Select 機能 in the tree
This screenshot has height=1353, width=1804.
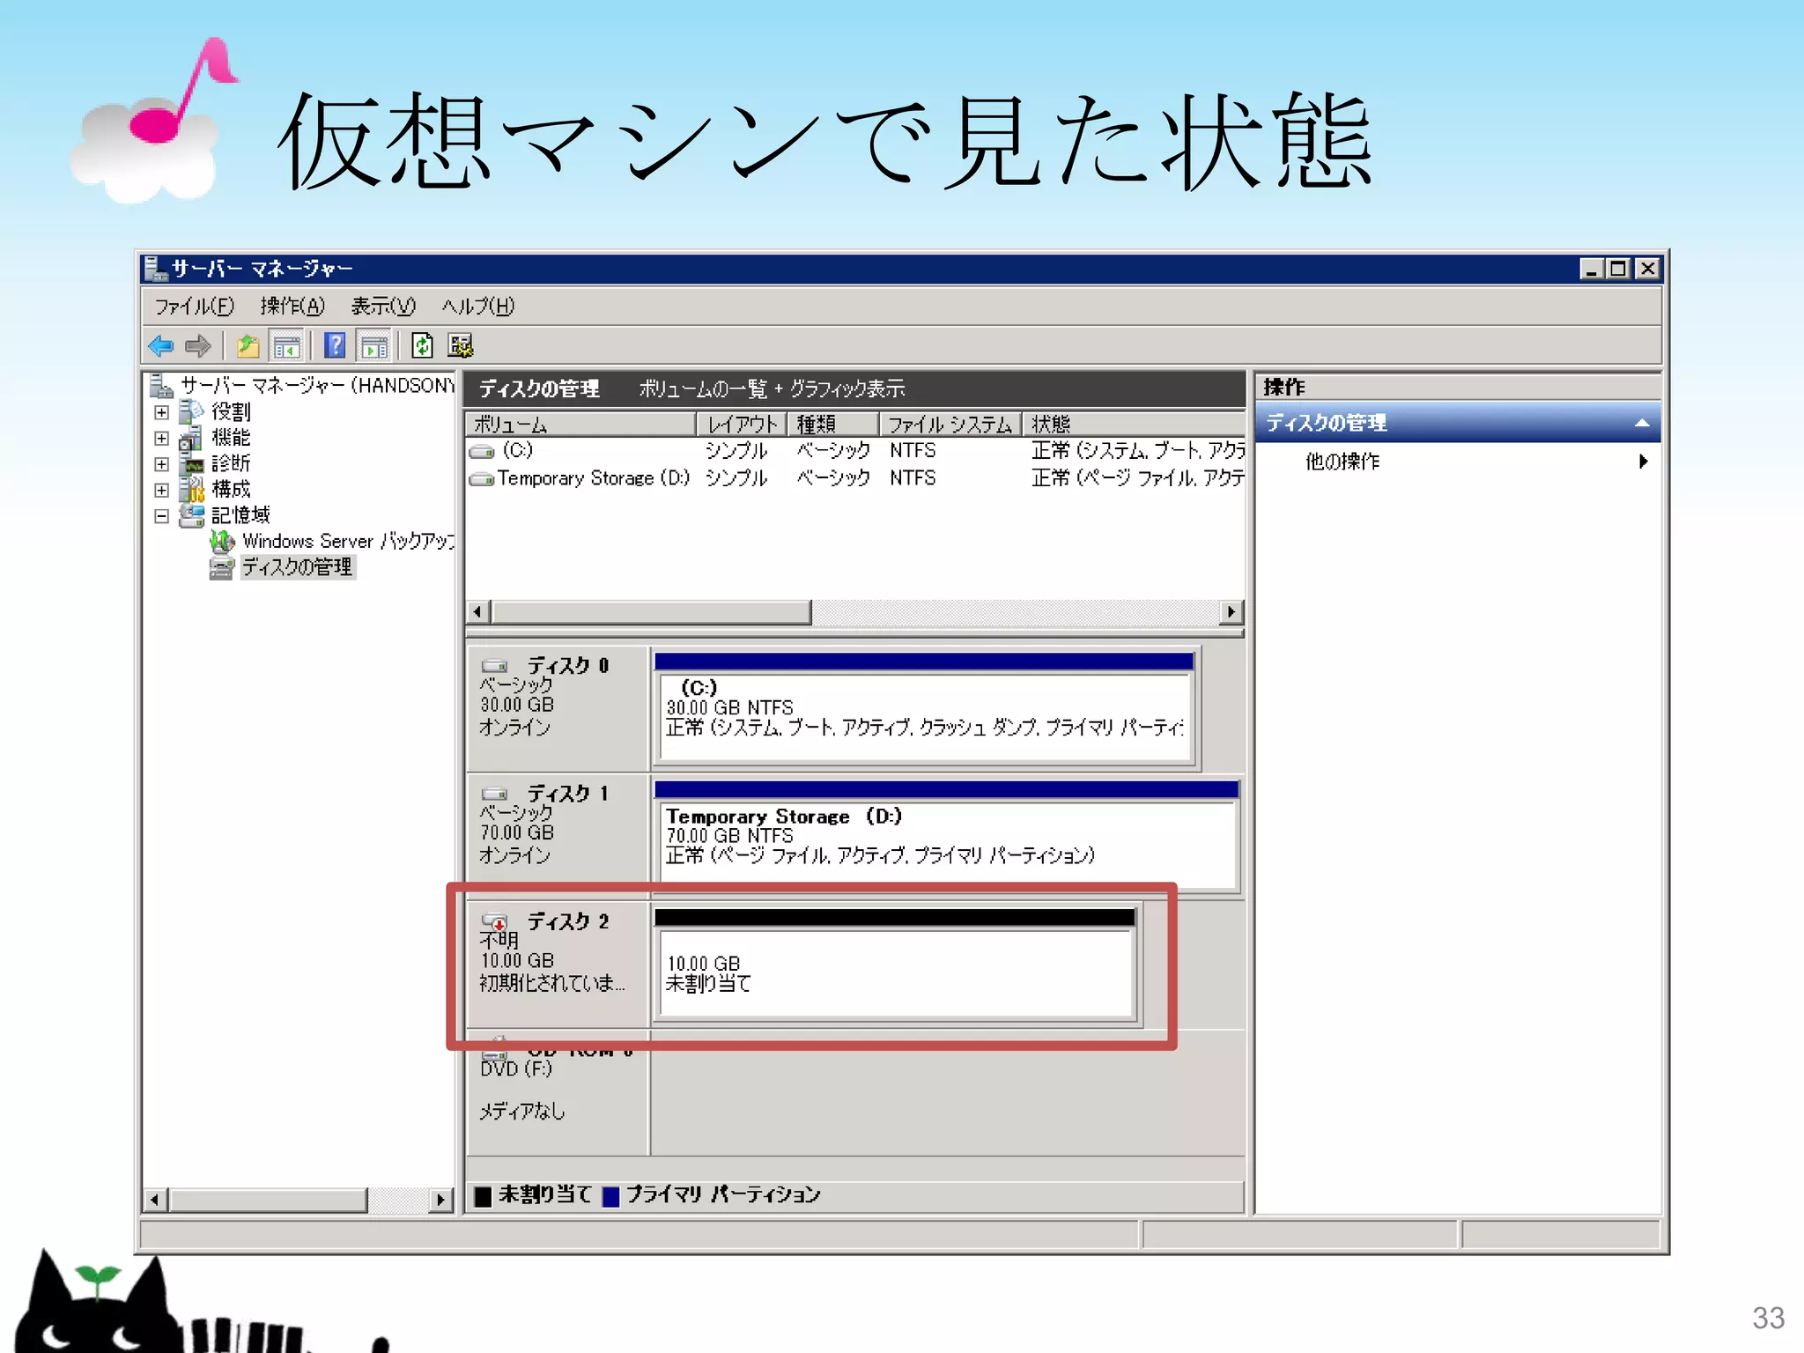[231, 438]
